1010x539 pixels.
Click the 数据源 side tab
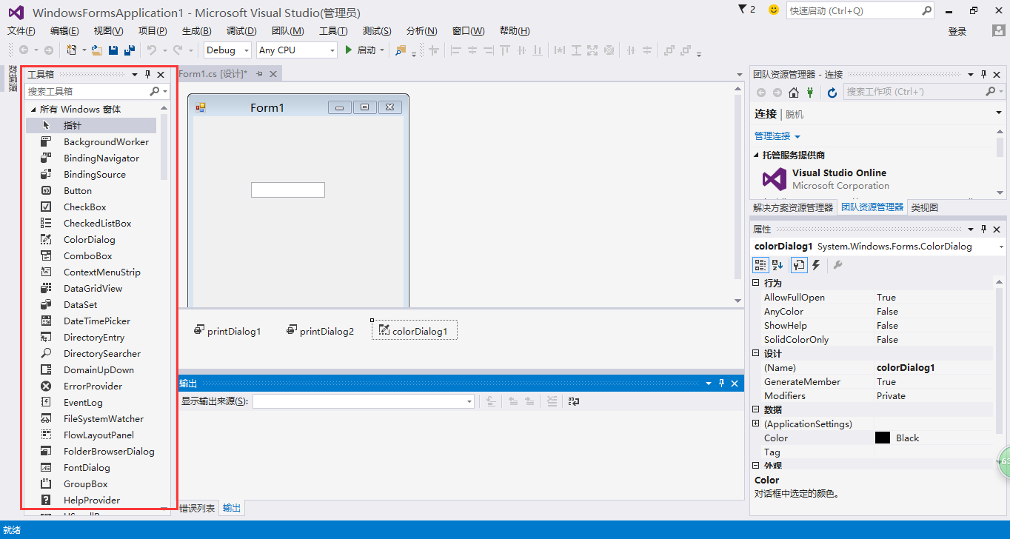pyautogui.click(x=12, y=78)
